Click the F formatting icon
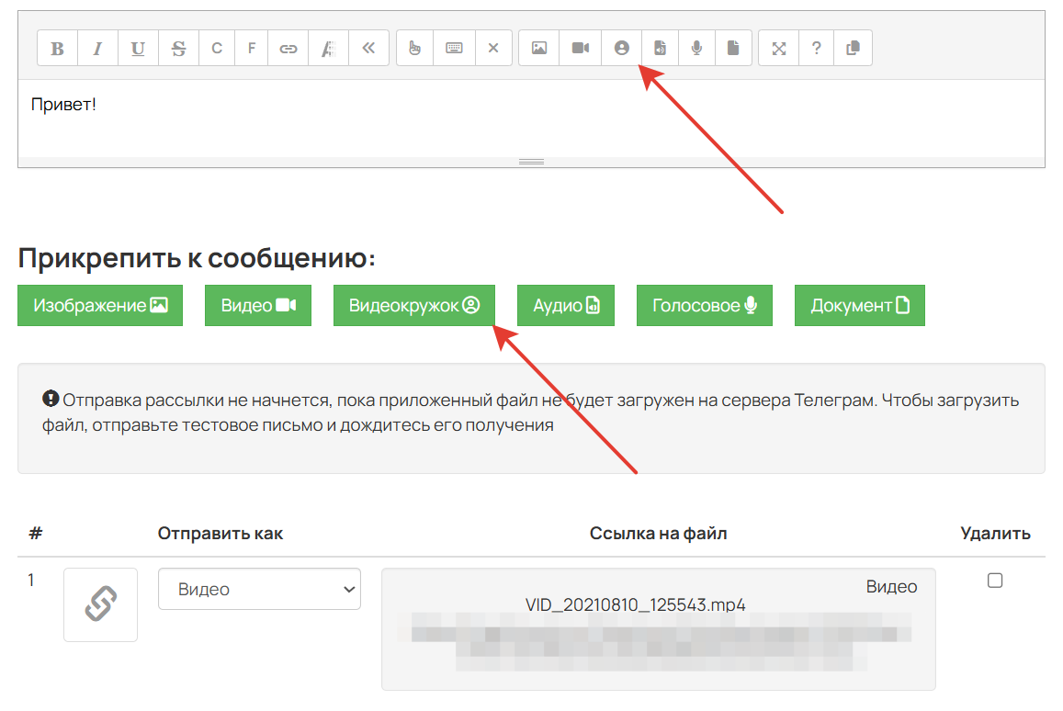This screenshot has width=1063, height=711. pos(252,48)
